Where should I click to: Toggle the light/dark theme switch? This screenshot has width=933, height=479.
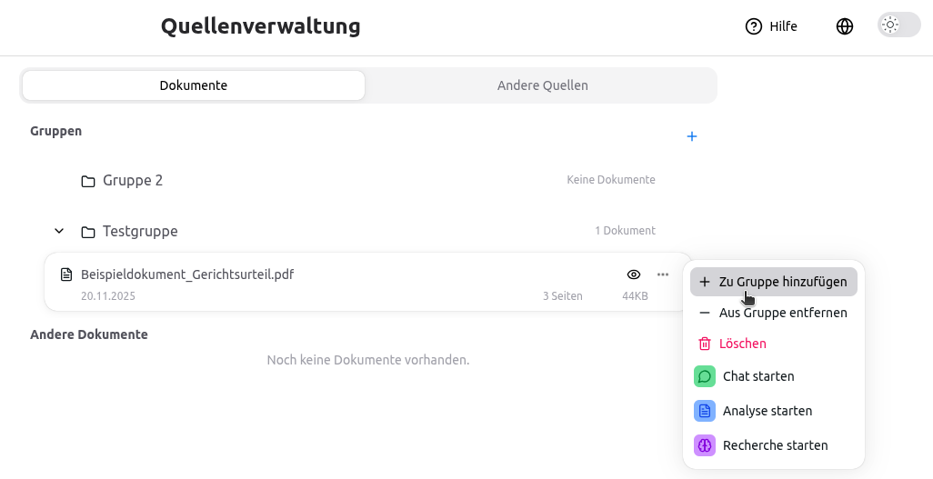point(899,25)
